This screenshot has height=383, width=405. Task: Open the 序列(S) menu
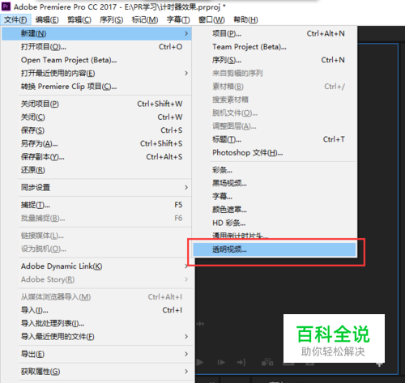tap(111, 19)
